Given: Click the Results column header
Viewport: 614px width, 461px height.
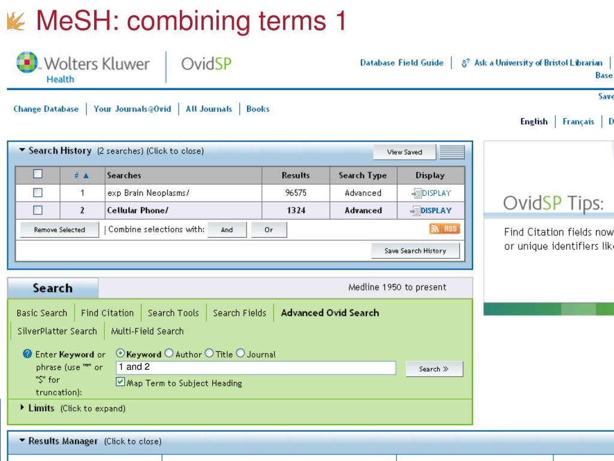Looking at the screenshot, I should (296, 176).
